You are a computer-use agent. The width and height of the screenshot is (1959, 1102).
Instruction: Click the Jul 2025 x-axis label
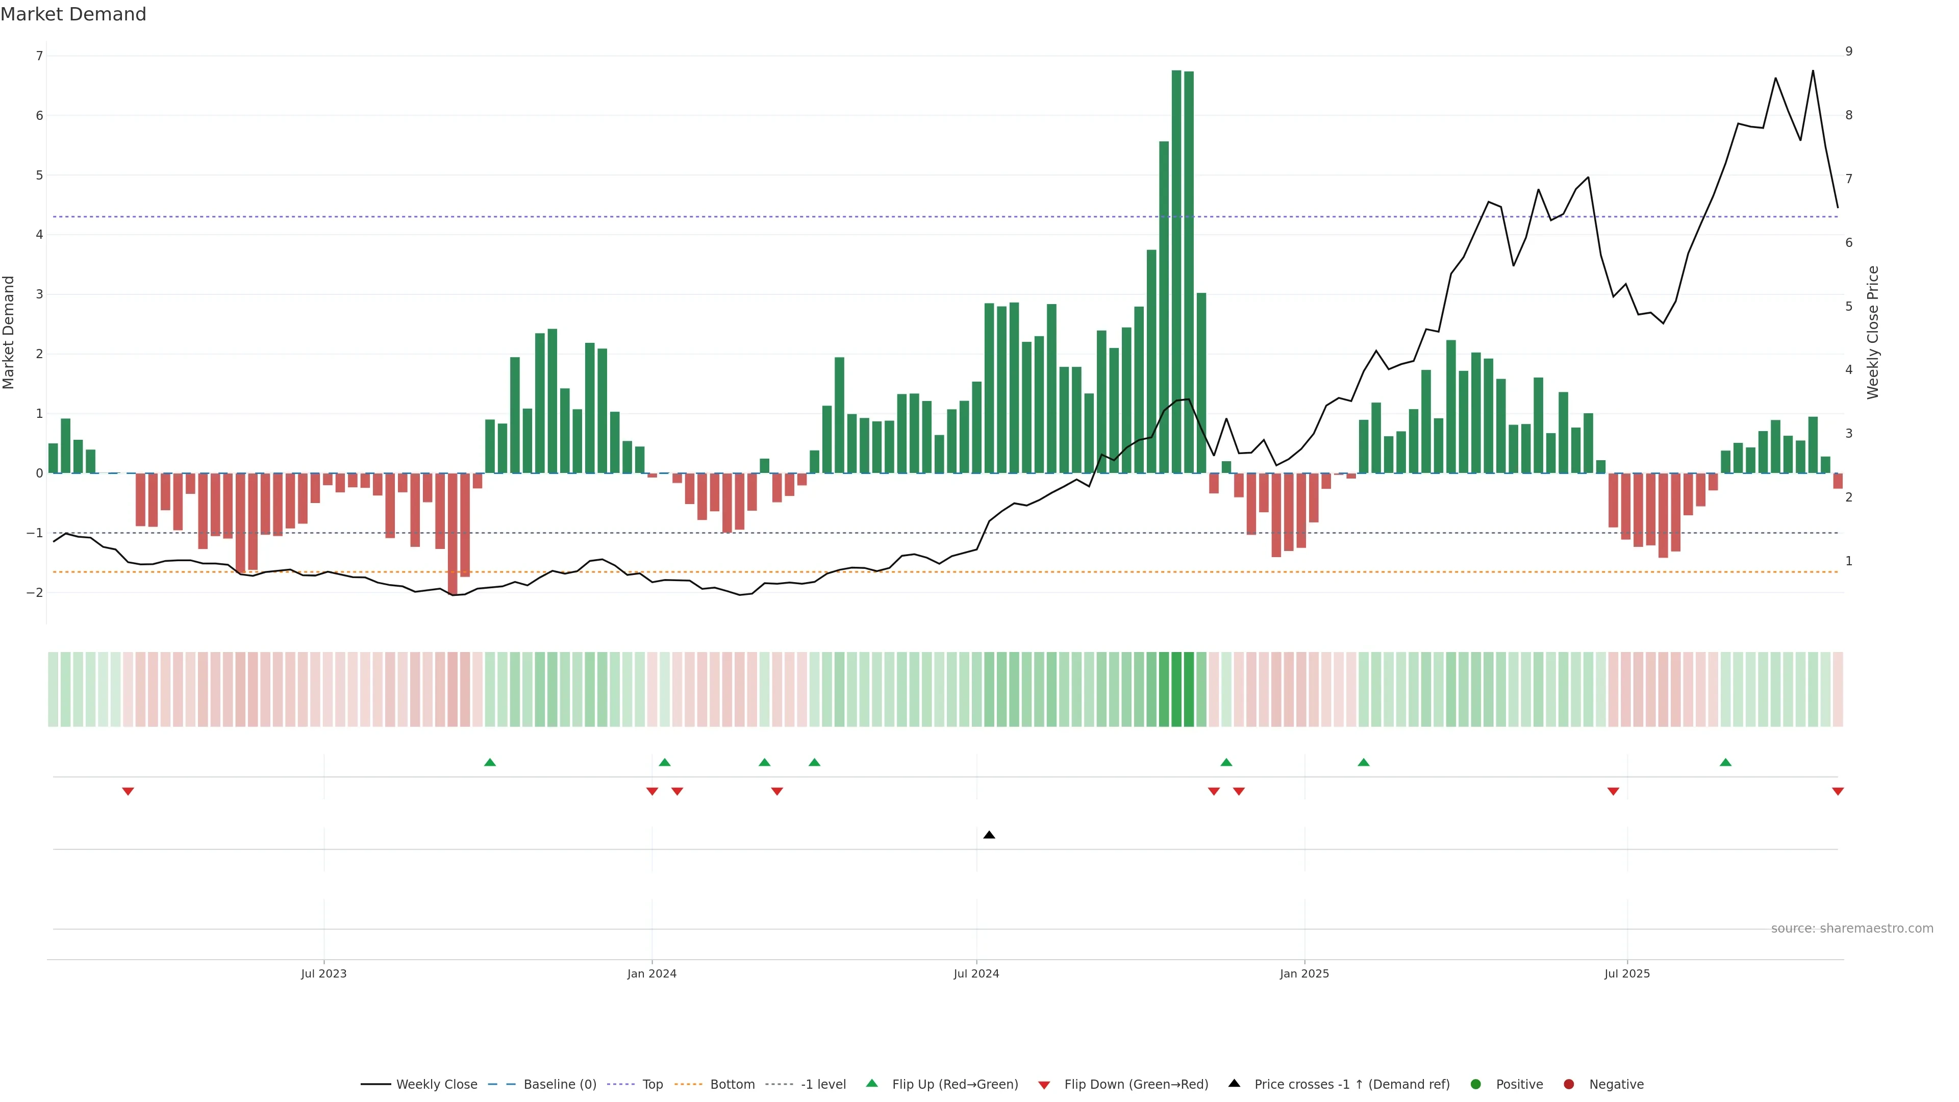click(x=1627, y=973)
